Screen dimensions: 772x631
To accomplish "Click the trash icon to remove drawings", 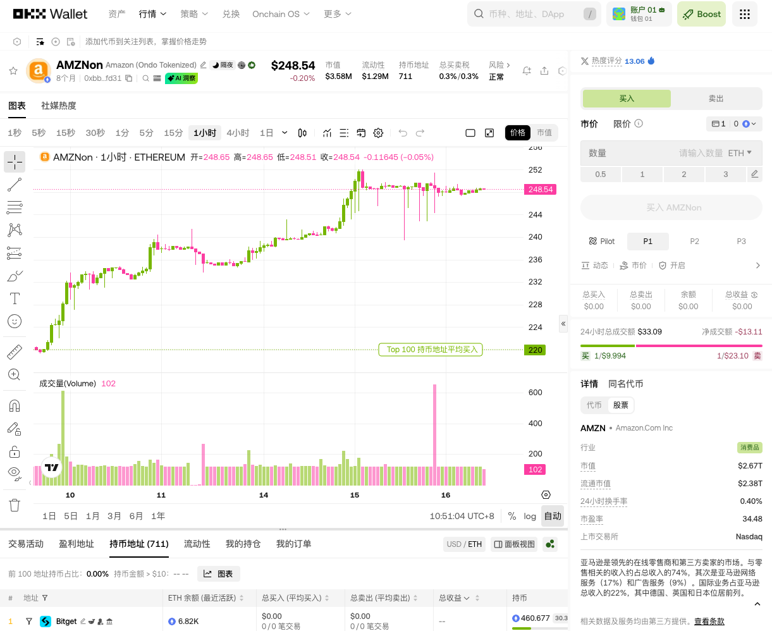I will click(15, 505).
